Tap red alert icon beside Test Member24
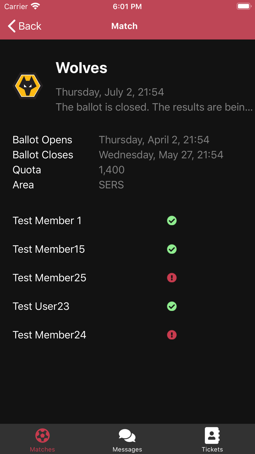Screen dimensions: 255x454 click(x=172, y=335)
